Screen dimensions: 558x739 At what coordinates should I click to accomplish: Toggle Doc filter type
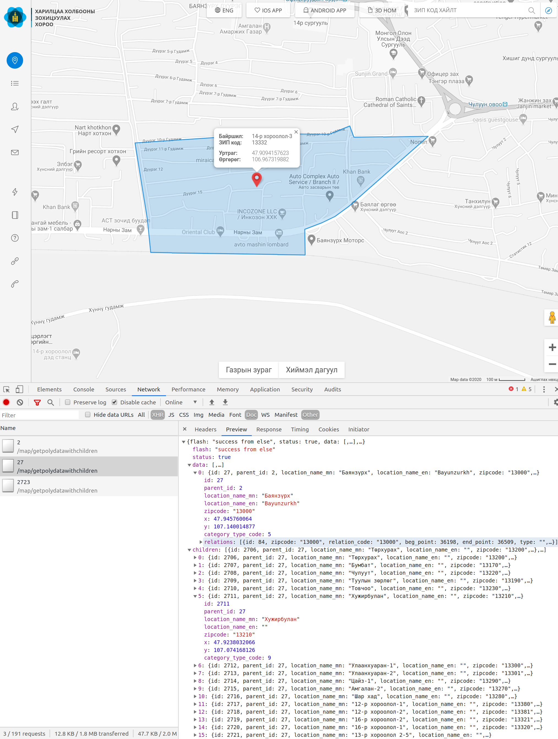[251, 415]
